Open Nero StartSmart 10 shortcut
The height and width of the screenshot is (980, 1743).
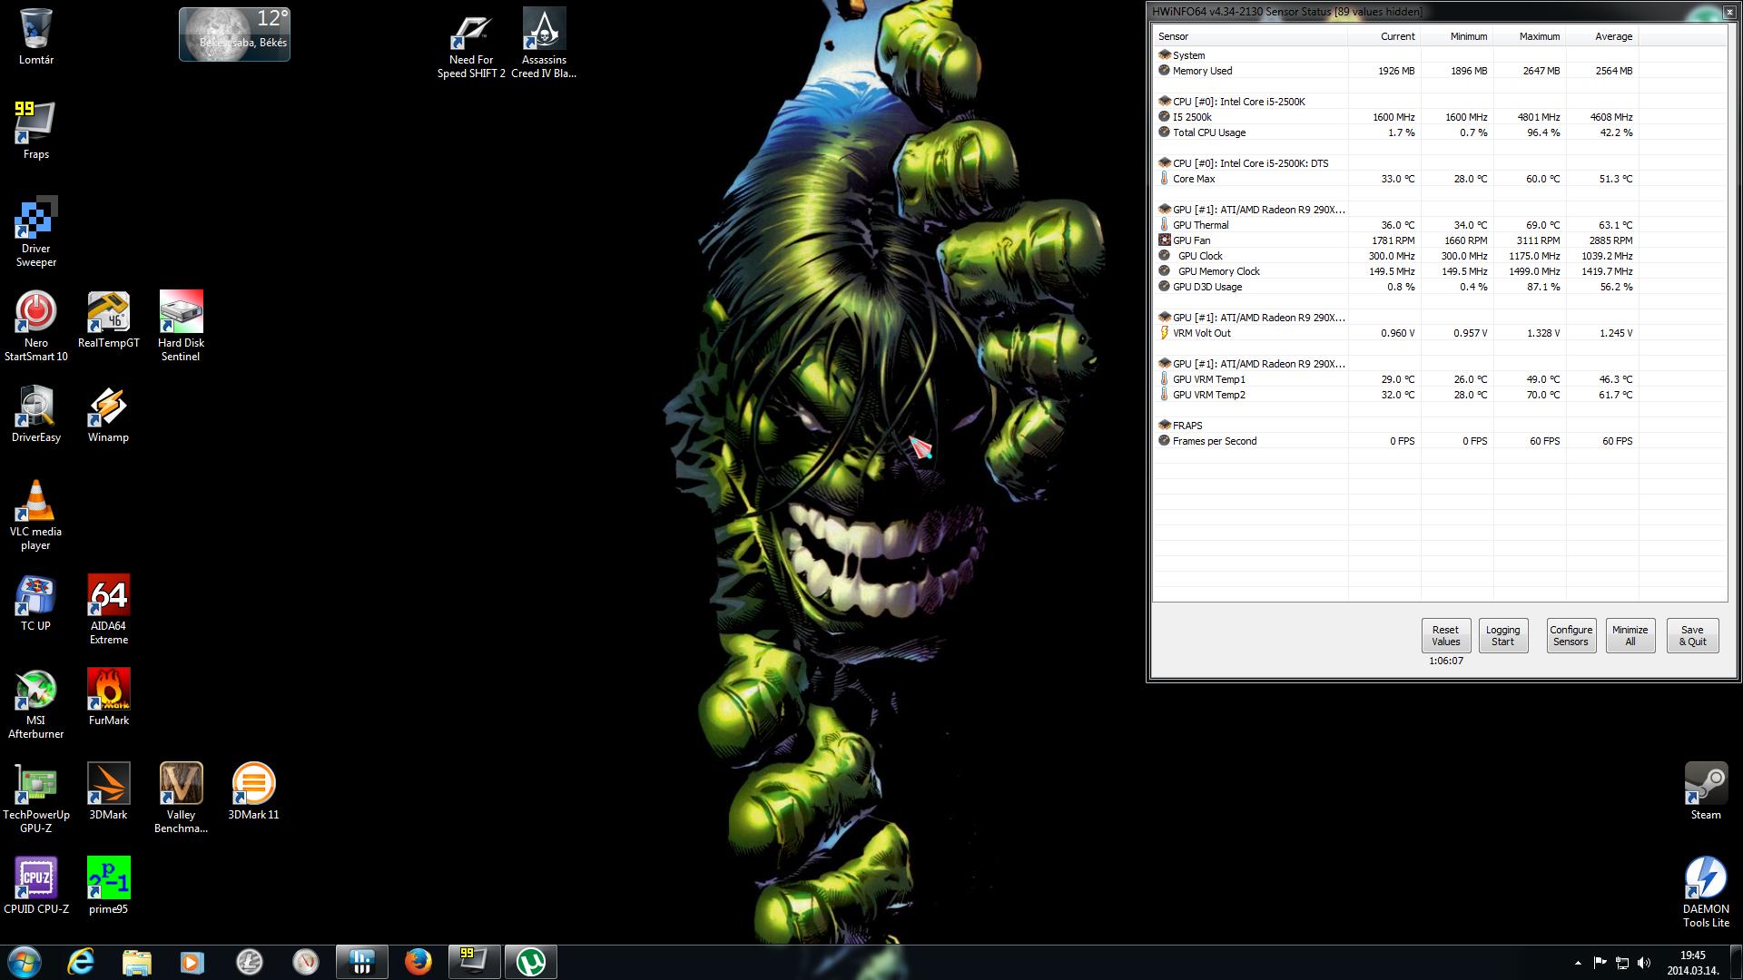[36, 327]
